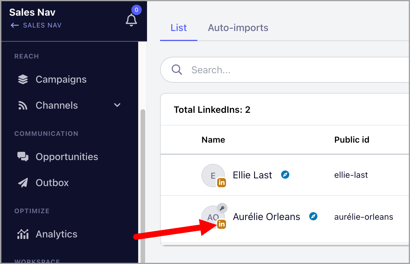Click the Public id column header

coord(352,140)
